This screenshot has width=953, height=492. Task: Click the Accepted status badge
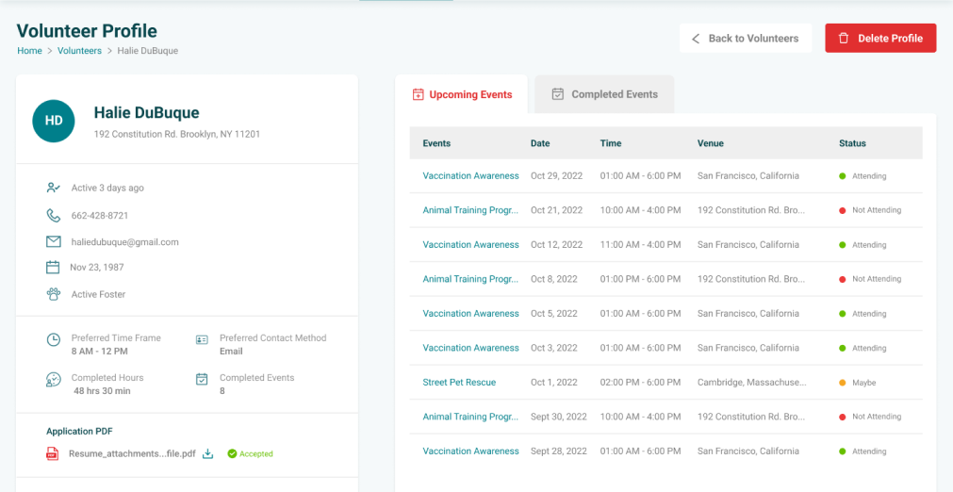pyautogui.click(x=250, y=453)
